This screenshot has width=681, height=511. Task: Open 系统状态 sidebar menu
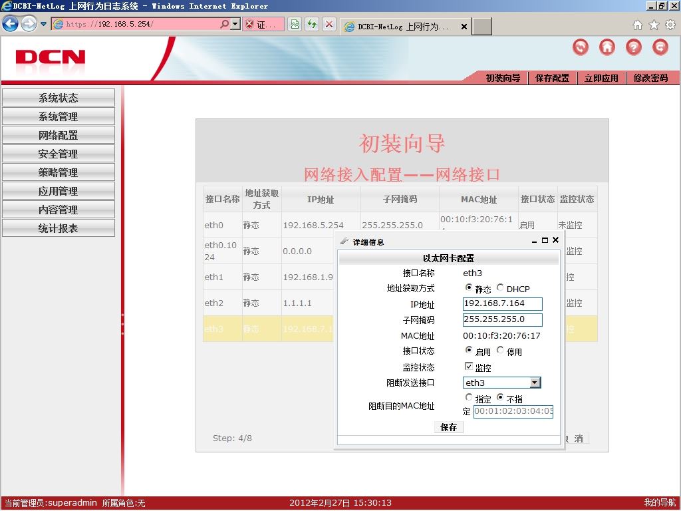(59, 98)
